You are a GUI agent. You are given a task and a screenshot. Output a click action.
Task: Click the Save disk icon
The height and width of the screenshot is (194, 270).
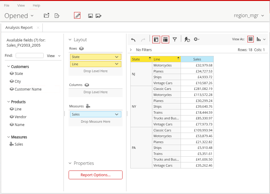(x=90, y=16)
